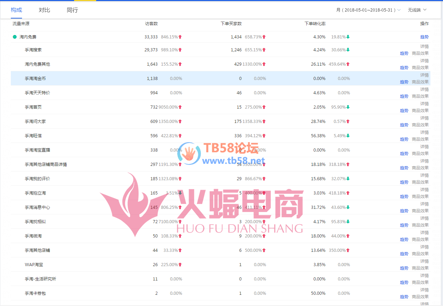View 详情 for 手淘天天特价
Screen dimensions: 443x307
424,89
